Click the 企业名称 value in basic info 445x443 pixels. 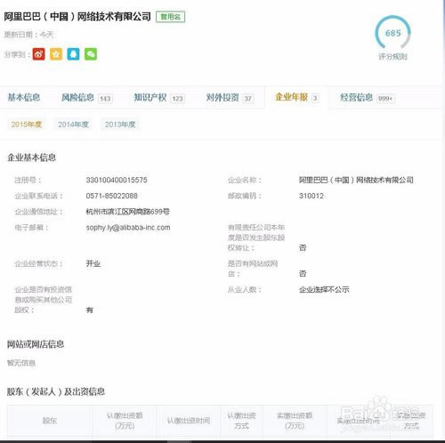[x=356, y=180]
